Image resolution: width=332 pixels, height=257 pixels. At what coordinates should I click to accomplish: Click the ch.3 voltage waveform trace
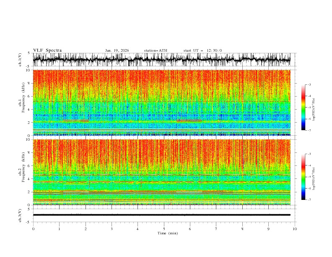pos(161,215)
